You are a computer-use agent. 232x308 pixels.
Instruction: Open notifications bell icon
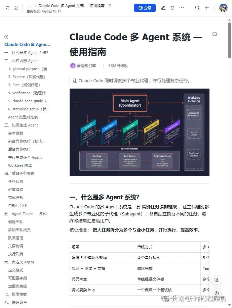pyautogui.click(x=172, y=8)
